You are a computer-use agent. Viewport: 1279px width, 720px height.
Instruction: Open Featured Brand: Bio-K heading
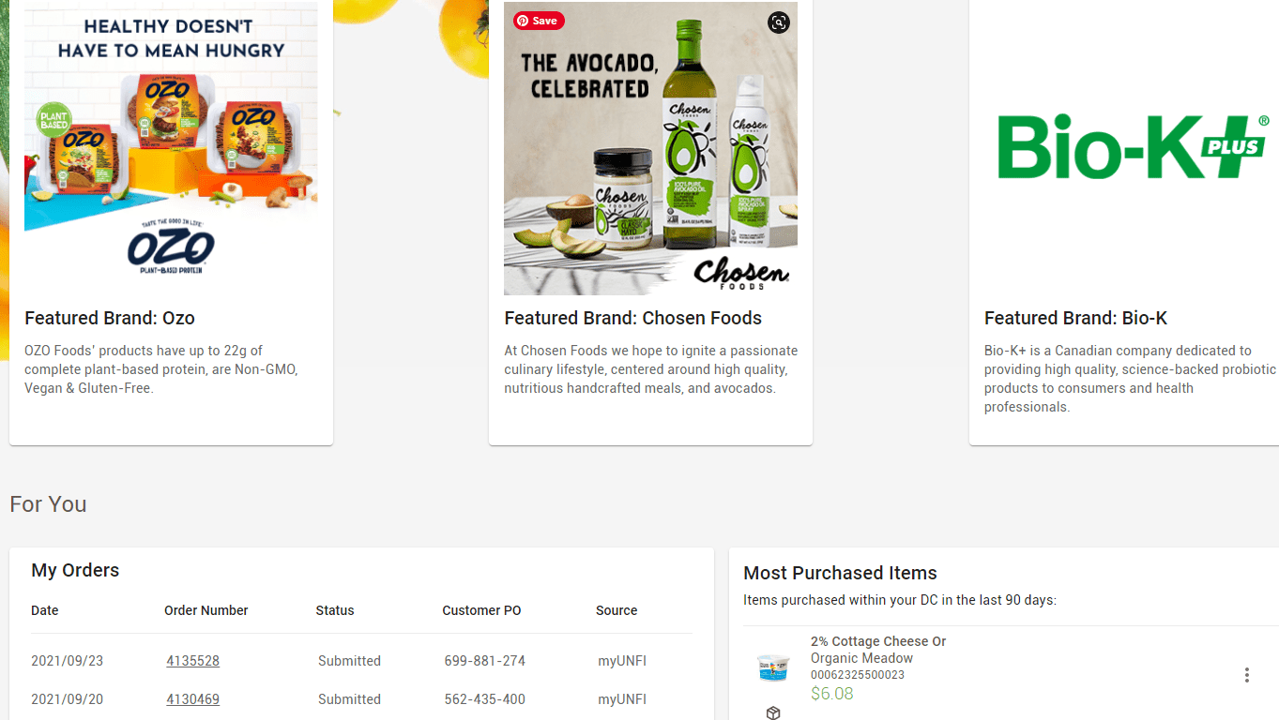point(1075,318)
